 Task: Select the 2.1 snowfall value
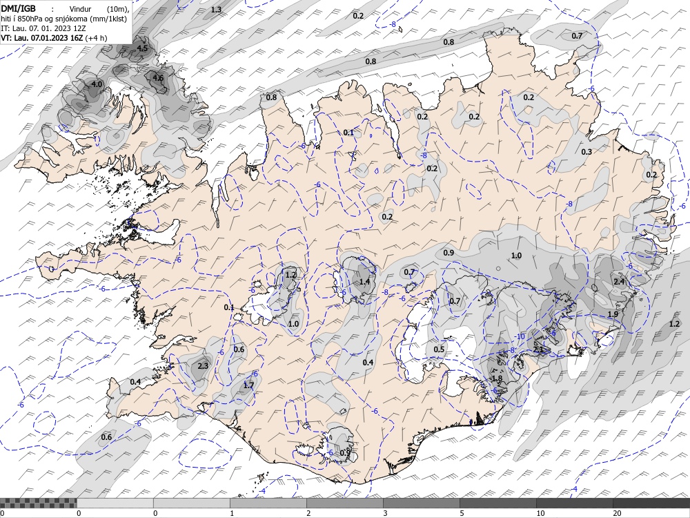(539, 349)
